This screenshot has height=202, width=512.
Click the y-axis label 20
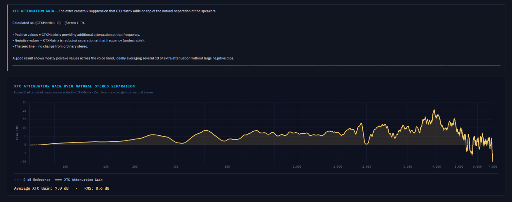coord(24,111)
